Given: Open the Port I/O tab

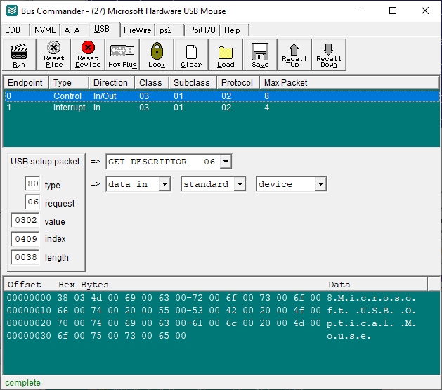Looking at the screenshot, I should [202, 30].
